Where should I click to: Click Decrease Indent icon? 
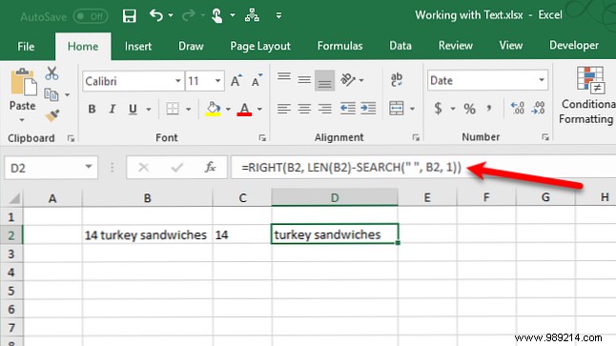pyautogui.click(x=348, y=109)
